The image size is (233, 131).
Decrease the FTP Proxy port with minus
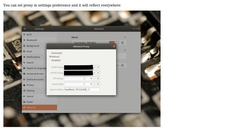tap(95, 79)
